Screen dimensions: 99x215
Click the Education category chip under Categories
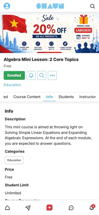point(14,160)
